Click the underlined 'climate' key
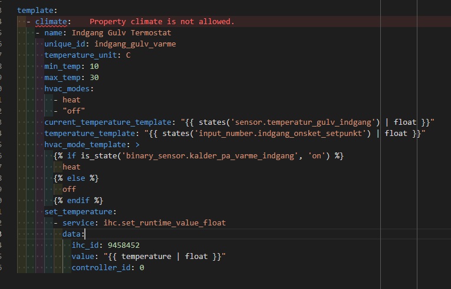This screenshot has height=289, width=451. coord(51,22)
